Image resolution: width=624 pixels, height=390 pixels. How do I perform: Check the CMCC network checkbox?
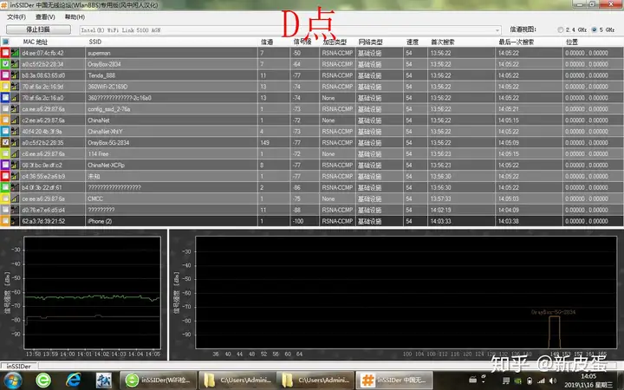click(5, 198)
